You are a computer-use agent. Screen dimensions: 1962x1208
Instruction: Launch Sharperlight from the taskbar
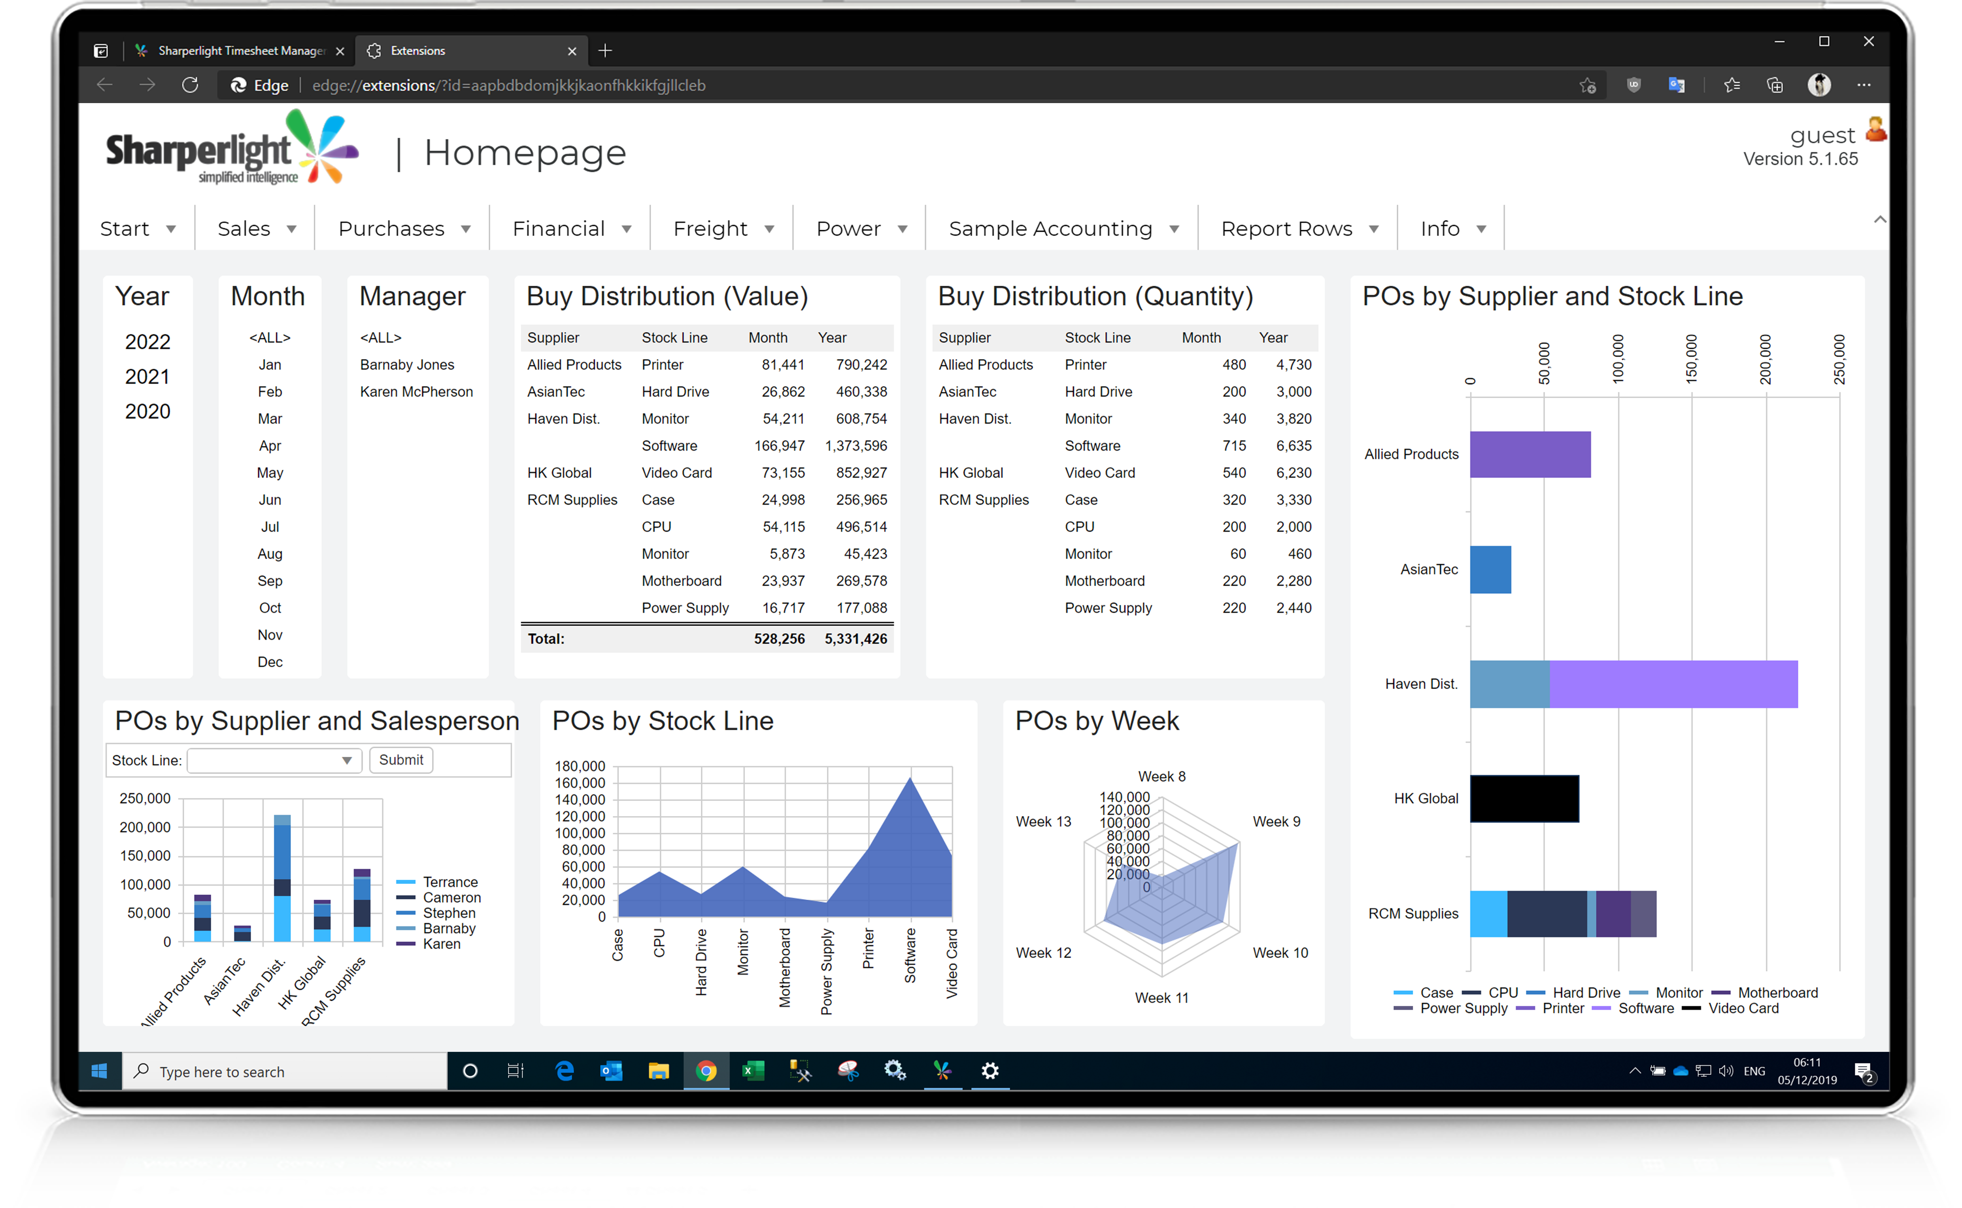click(942, 1071)
